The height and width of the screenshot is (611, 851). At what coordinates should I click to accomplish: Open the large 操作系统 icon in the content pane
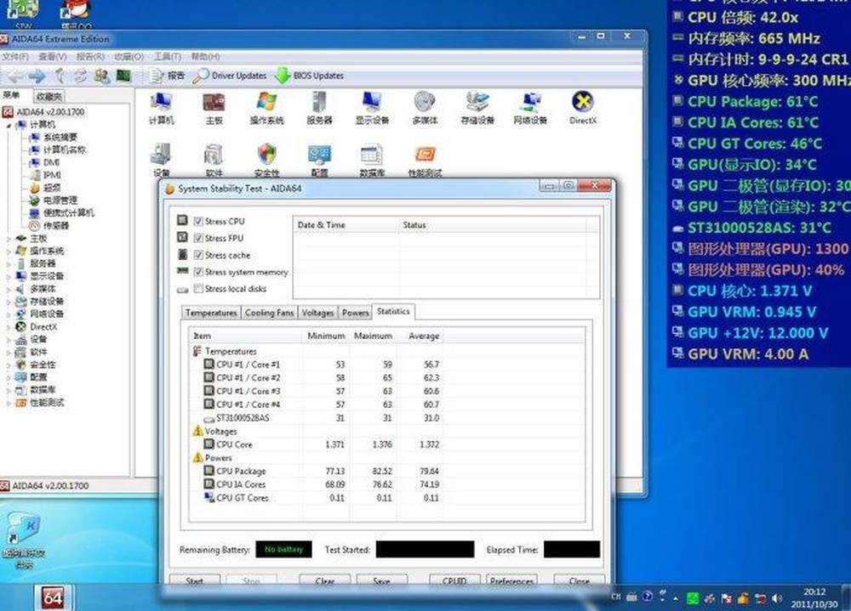coord(266,109)
